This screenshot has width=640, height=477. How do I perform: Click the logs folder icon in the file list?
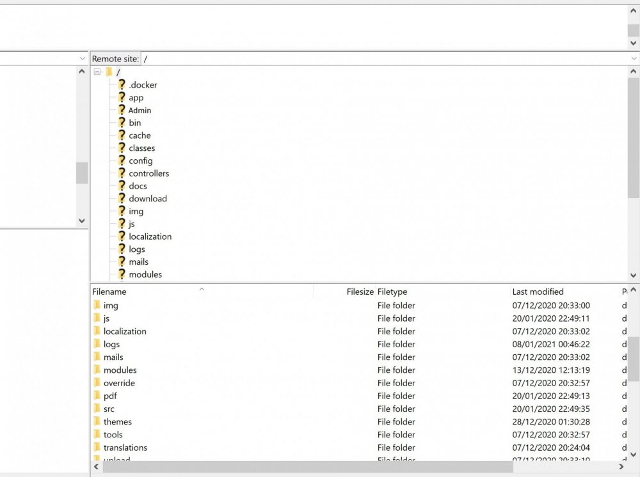click(x=97, y=344)
